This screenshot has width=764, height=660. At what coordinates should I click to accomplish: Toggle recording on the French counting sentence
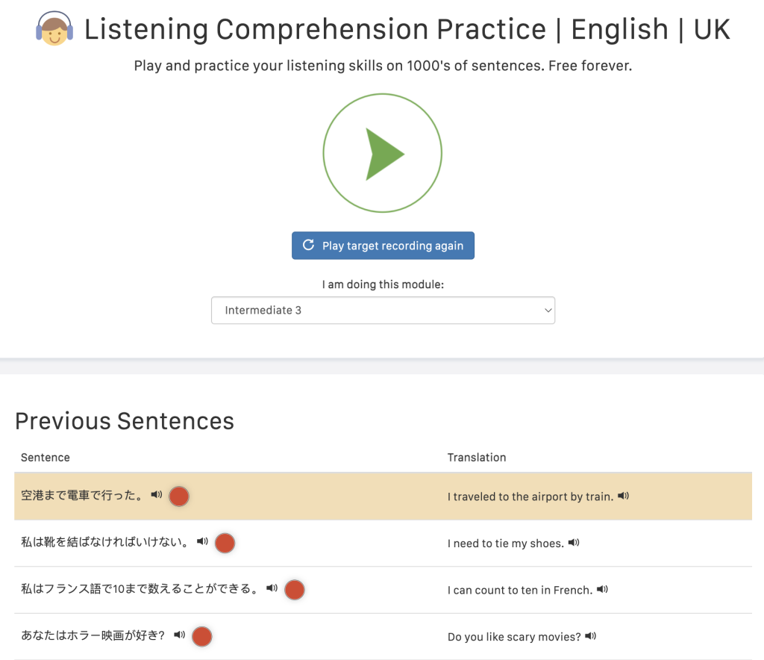pyautogui.click(x=294, y=589)
